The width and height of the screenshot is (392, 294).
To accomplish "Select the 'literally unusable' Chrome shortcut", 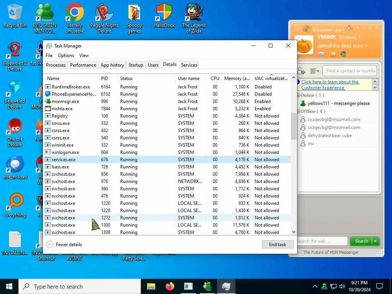I will coord(75,18).
